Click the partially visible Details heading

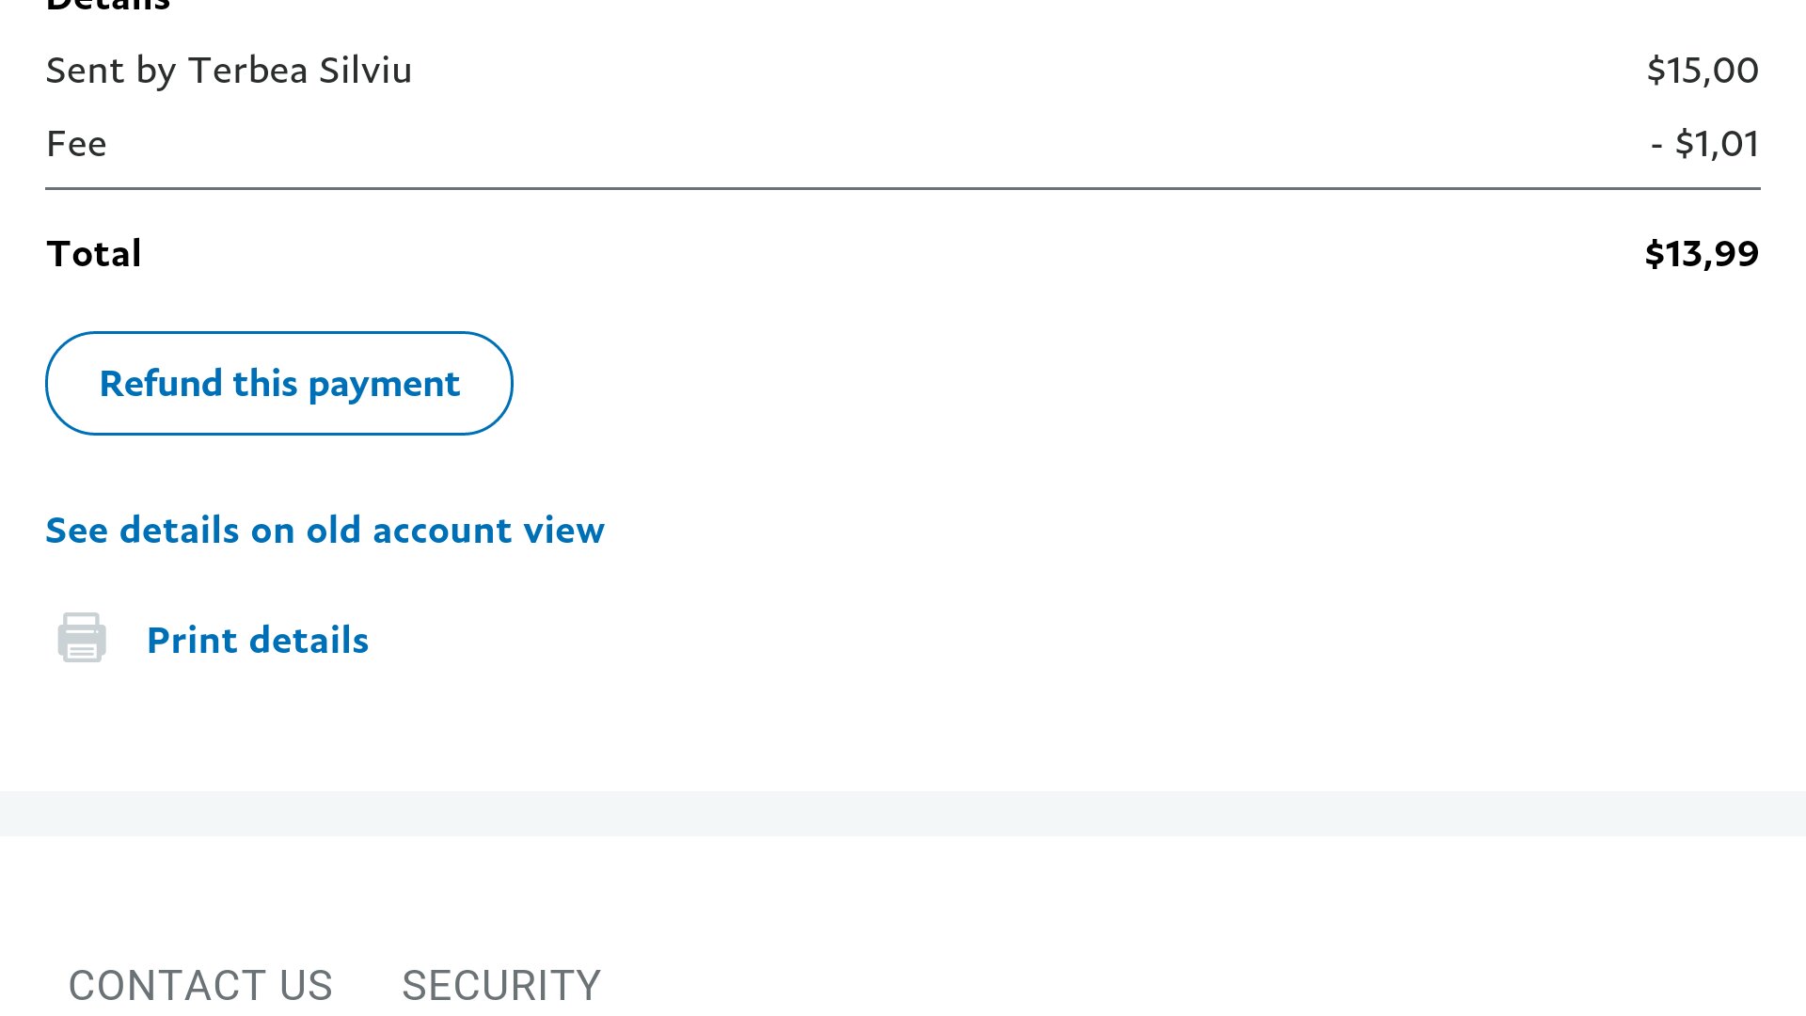[108, 5]
